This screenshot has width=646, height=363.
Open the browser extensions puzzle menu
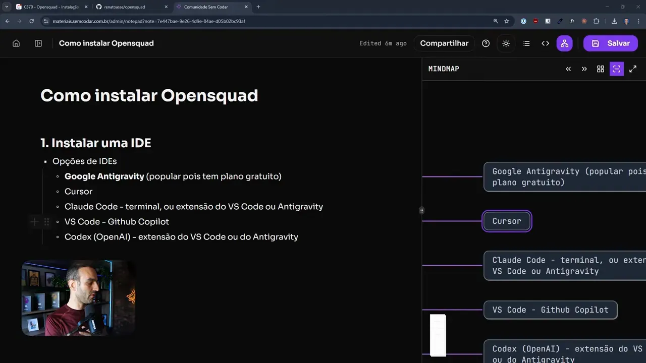pyautogui.click(x=596, y=21)
